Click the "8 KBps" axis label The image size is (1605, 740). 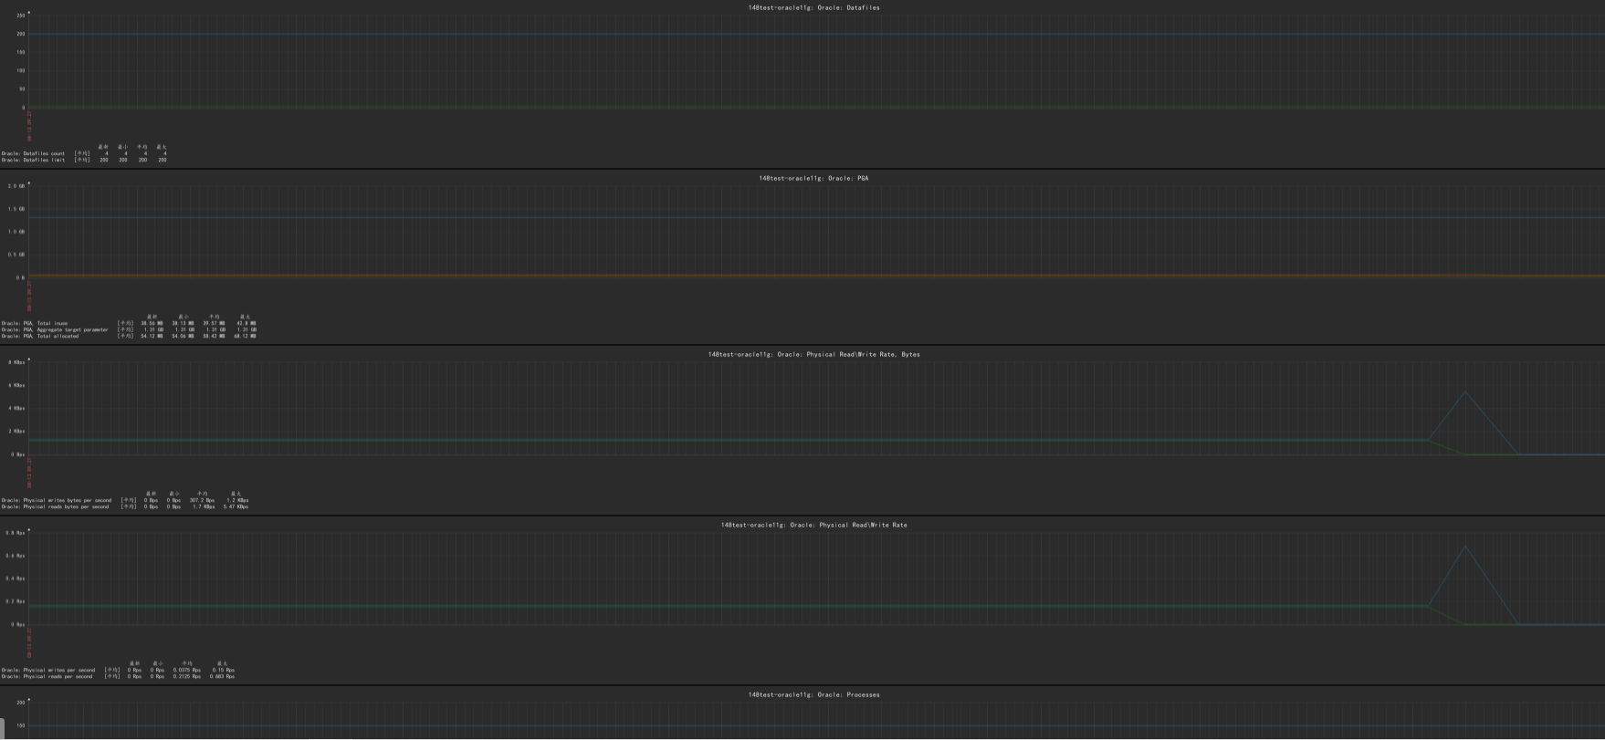(16, 362)
